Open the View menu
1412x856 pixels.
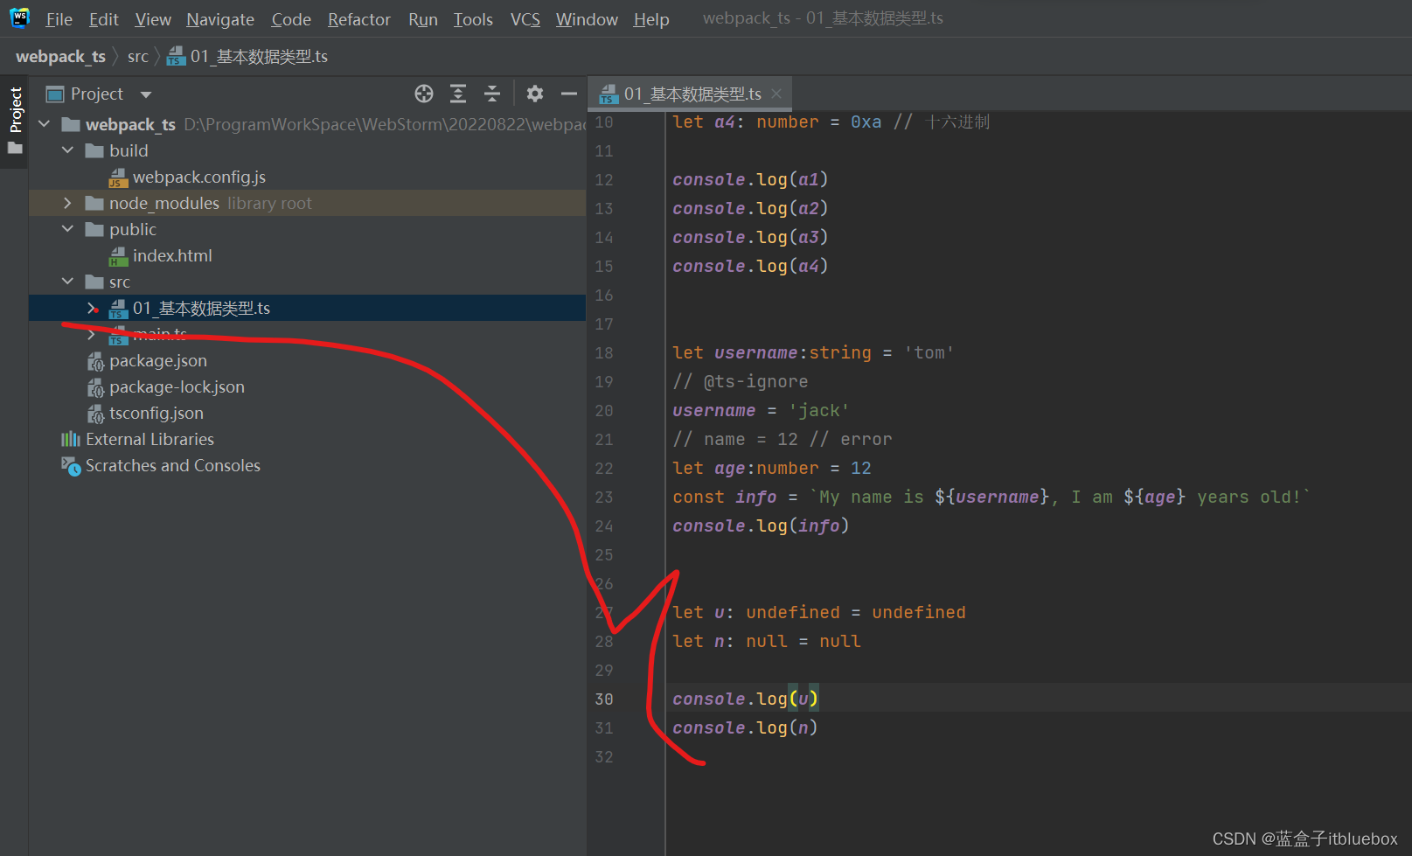pyautogui.click(x=153, y=19)
